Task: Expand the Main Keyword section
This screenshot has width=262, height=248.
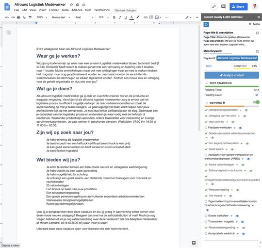Action: coord(257,51)
